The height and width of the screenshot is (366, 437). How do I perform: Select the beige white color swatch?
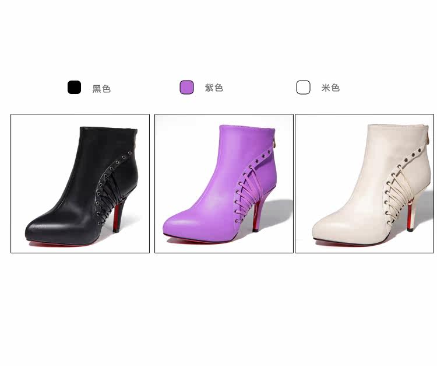303,88
